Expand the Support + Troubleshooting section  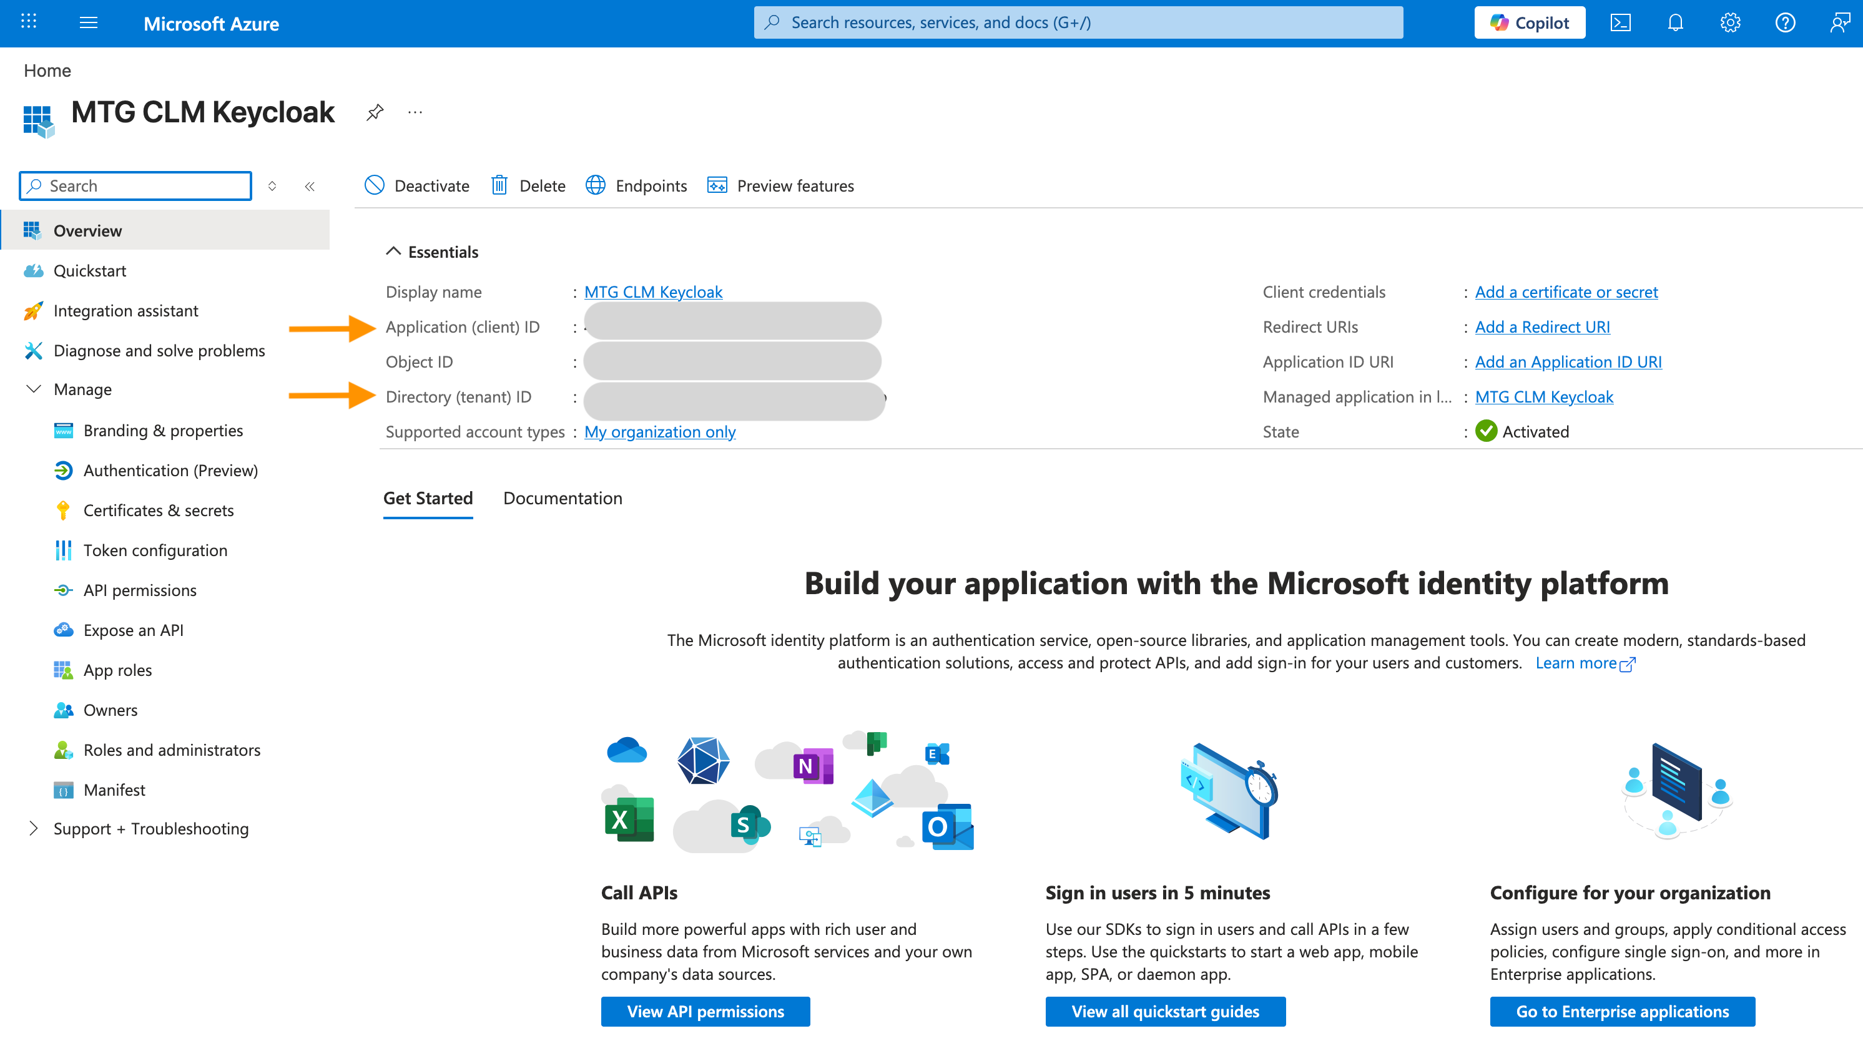[x=33, y=828]
